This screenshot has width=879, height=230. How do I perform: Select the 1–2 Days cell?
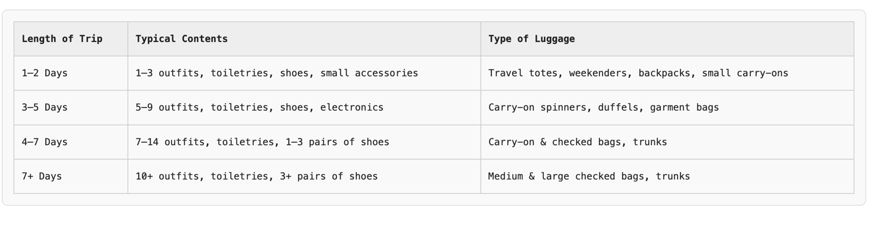tap(71, 73)
